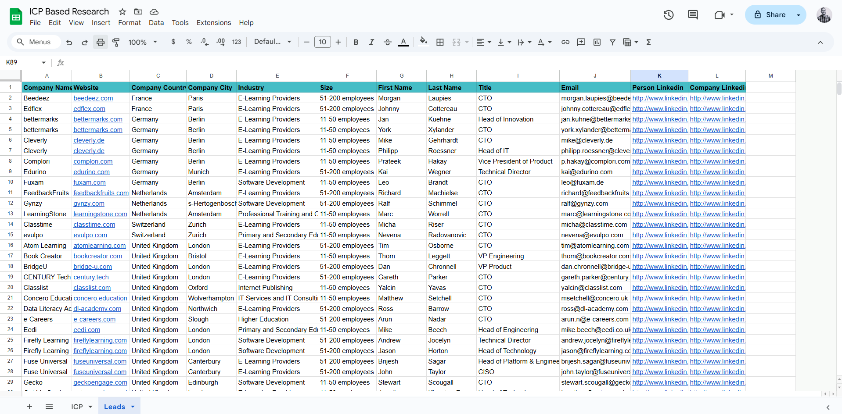The width and height of the screenshot is (842, 414).
Task: Toggle italic formatting
Action: click(371, 42)
